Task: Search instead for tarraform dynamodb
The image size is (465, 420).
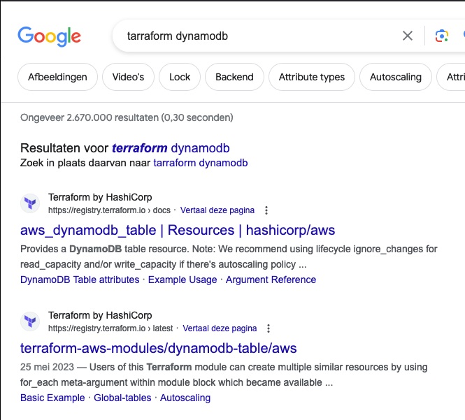Action: pyautogui.click(x=201, y=163)
